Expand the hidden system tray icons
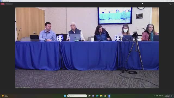 [x=154, y=96]
